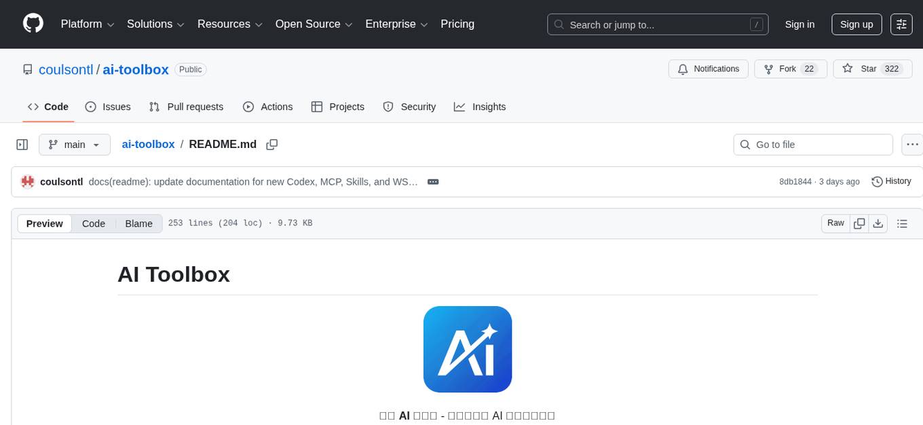Open the main branch dropdown
Image resolution: width=923 pixels, height=425 pixels.
[x=74, y=144]
